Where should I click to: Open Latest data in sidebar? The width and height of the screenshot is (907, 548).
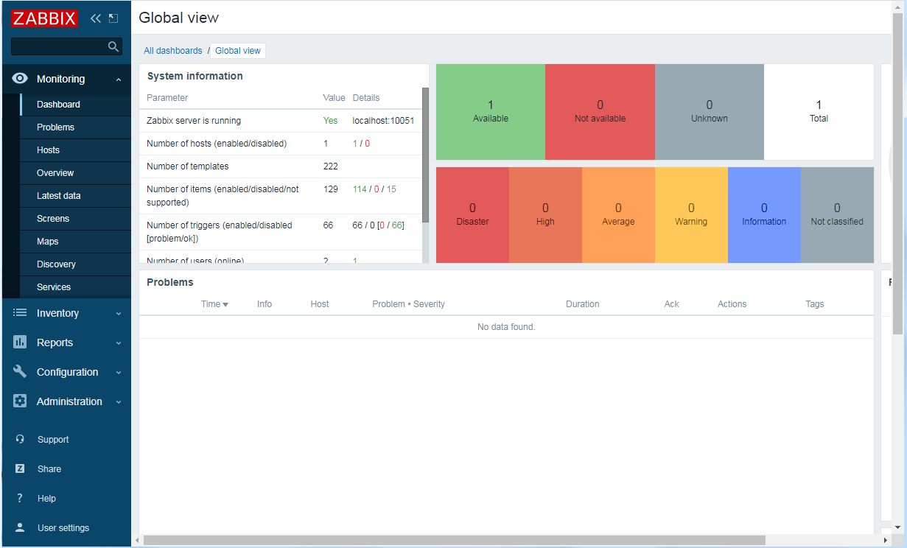click(x=59, y=196)
